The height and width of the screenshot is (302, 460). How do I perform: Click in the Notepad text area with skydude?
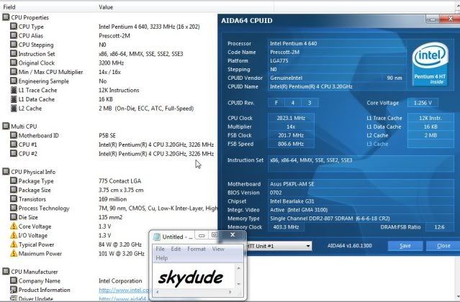194,276
